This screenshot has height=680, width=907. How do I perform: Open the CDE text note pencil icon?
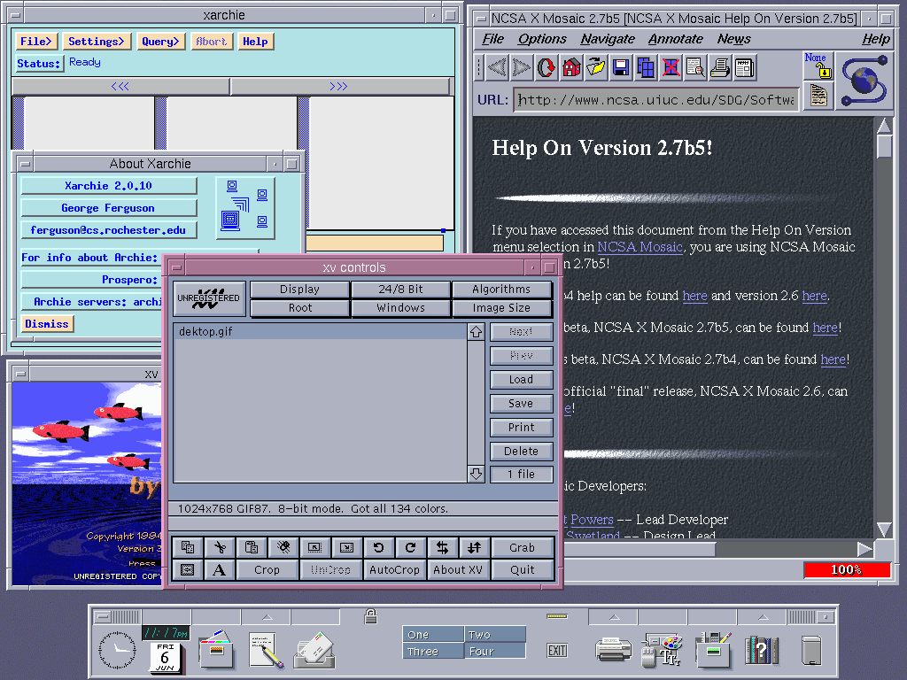pos(265,649)
